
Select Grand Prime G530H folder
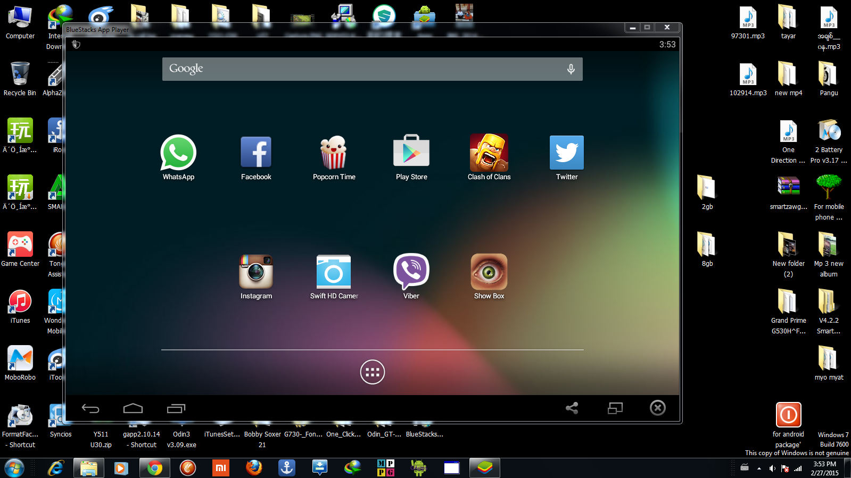coord(788,312)
